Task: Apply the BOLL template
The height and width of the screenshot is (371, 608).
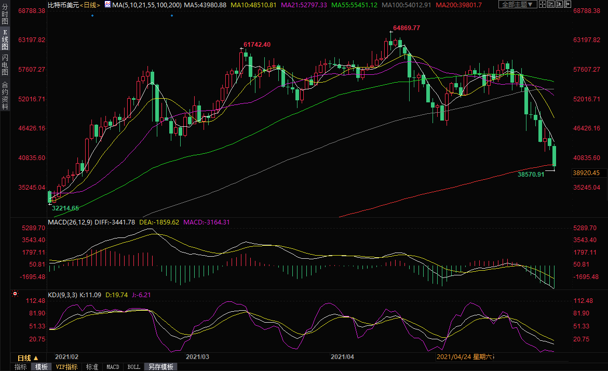Action: [134, 367]
